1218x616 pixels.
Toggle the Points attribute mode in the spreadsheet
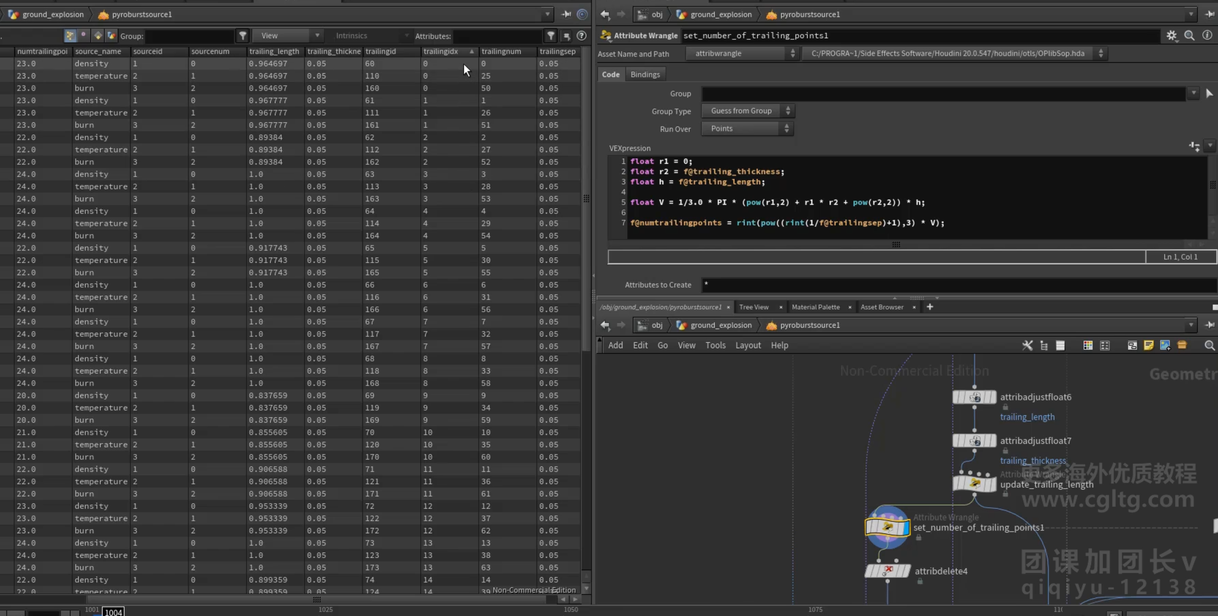(x=70, y=36)
